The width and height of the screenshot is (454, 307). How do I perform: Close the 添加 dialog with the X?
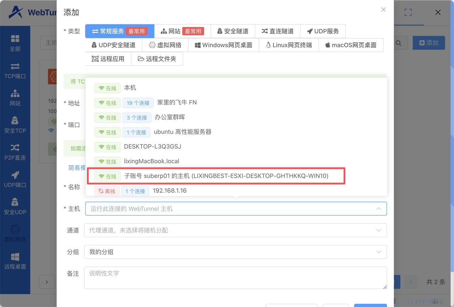[383, 10]
